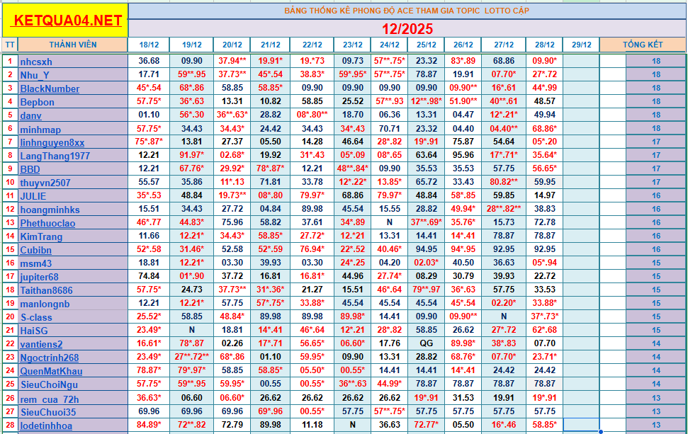Click the 19/12 date header
The width and height of the screenshot is (688, 434).
click(x=192, y=45)
